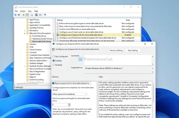This screenshot has width=179, height=118.
Task: Select the Not Configured radio button
Action: pyautogui.click(x=53, y=56)
